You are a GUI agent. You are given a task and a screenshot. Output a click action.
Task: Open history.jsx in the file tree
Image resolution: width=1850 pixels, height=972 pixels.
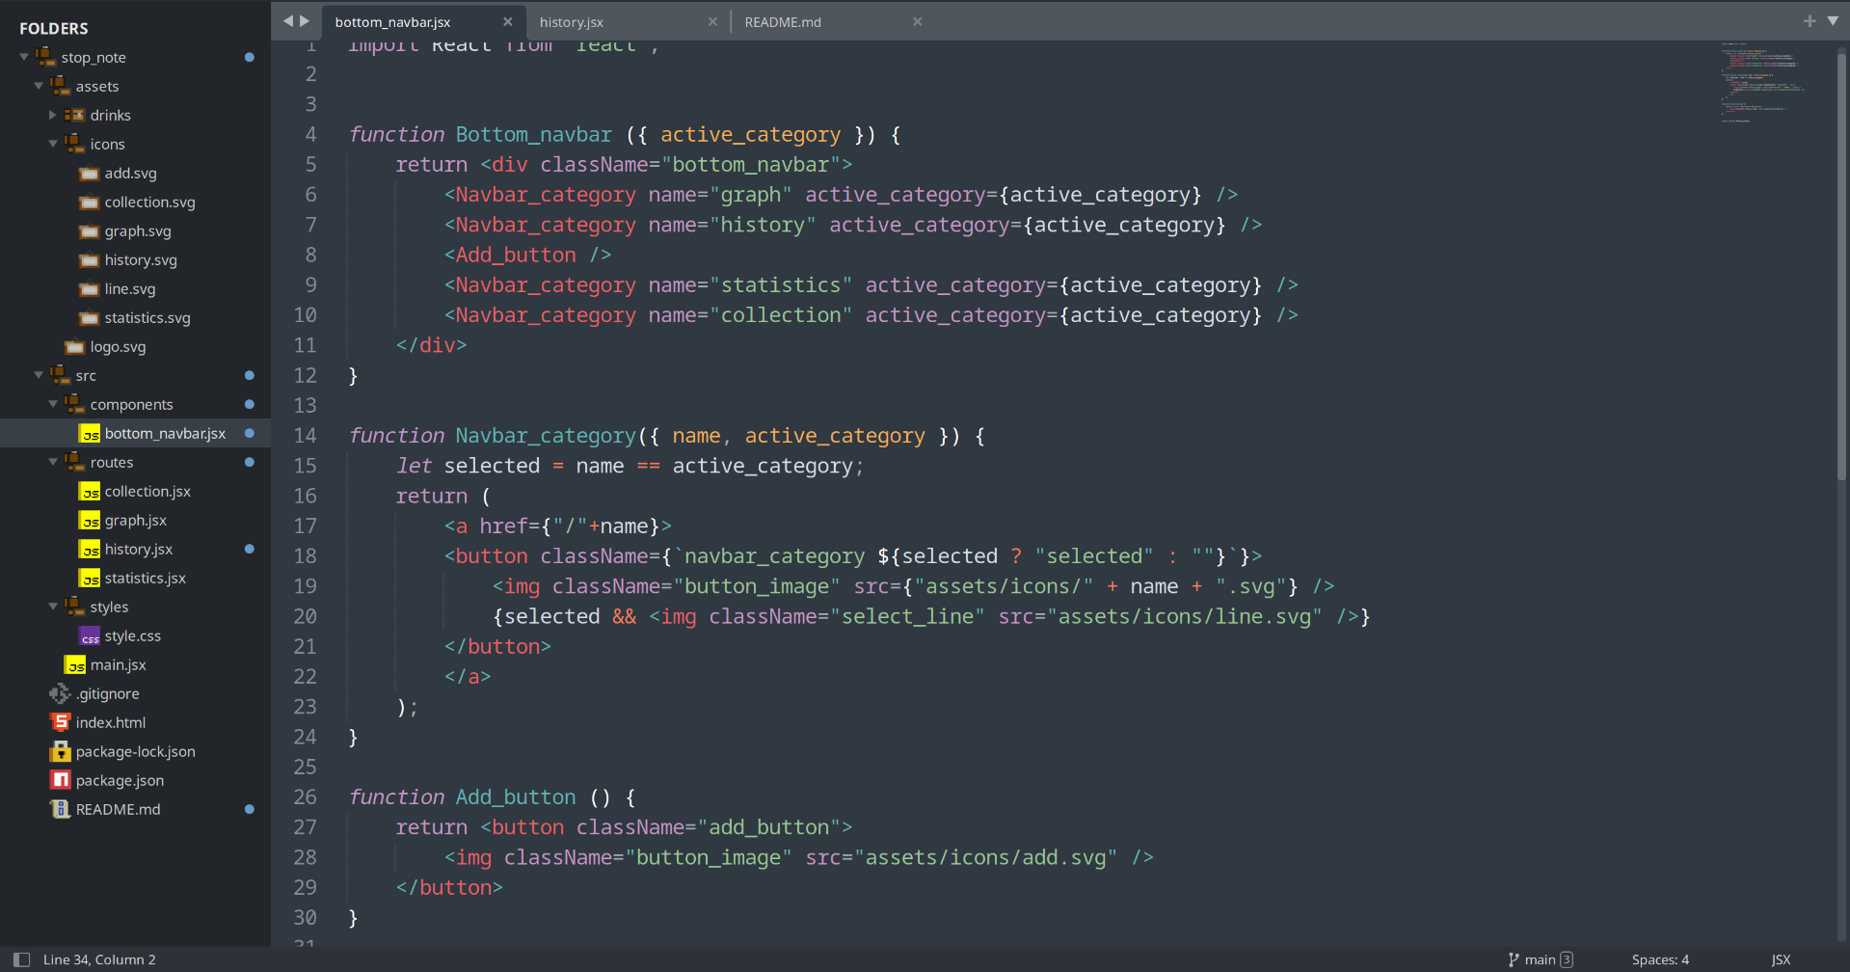pyautogui.click(x=139, y=549)
